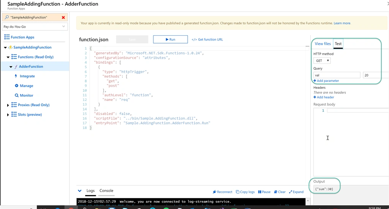
Task: Switch to the View files tab
Action: click(x=323, y=44)
